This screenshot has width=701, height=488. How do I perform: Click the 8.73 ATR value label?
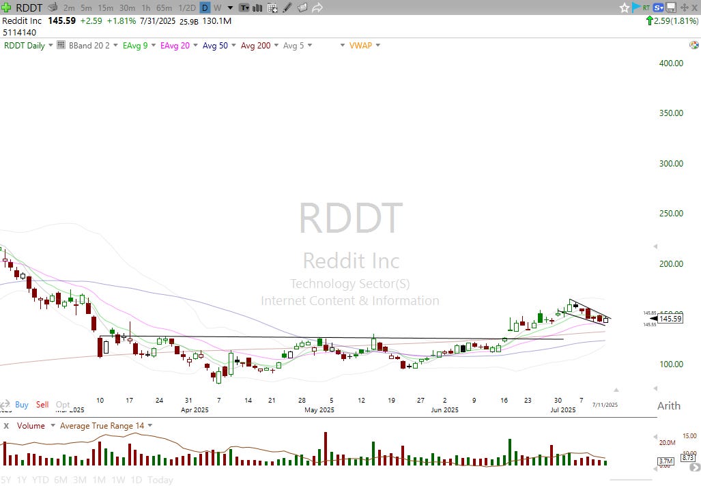687,457
